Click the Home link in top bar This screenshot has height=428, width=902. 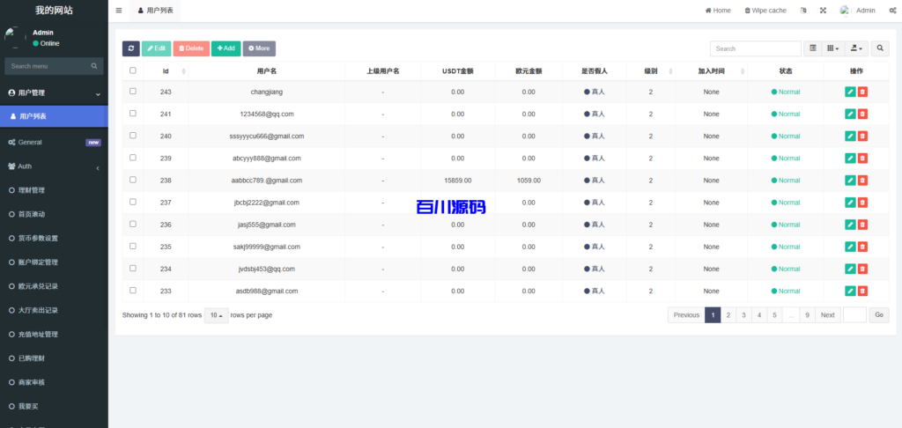(x=718, y=11)
